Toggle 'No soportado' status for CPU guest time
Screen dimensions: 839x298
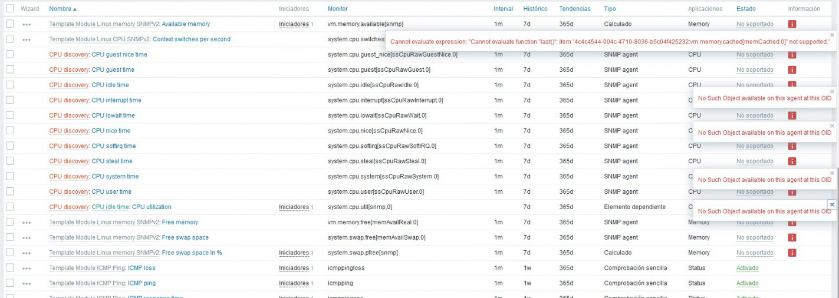[755, 70]
